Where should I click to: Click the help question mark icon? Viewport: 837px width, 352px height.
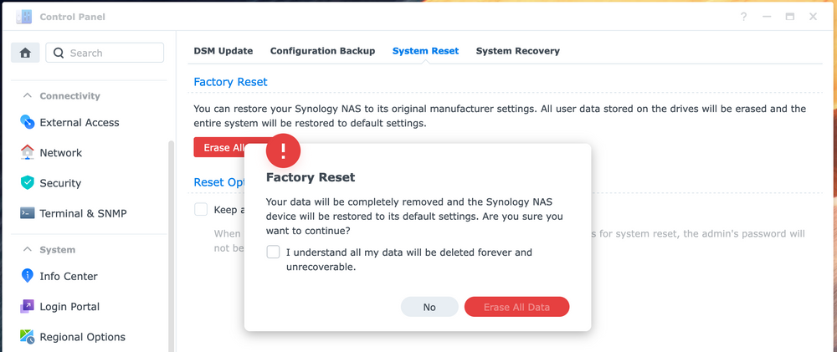743,17
